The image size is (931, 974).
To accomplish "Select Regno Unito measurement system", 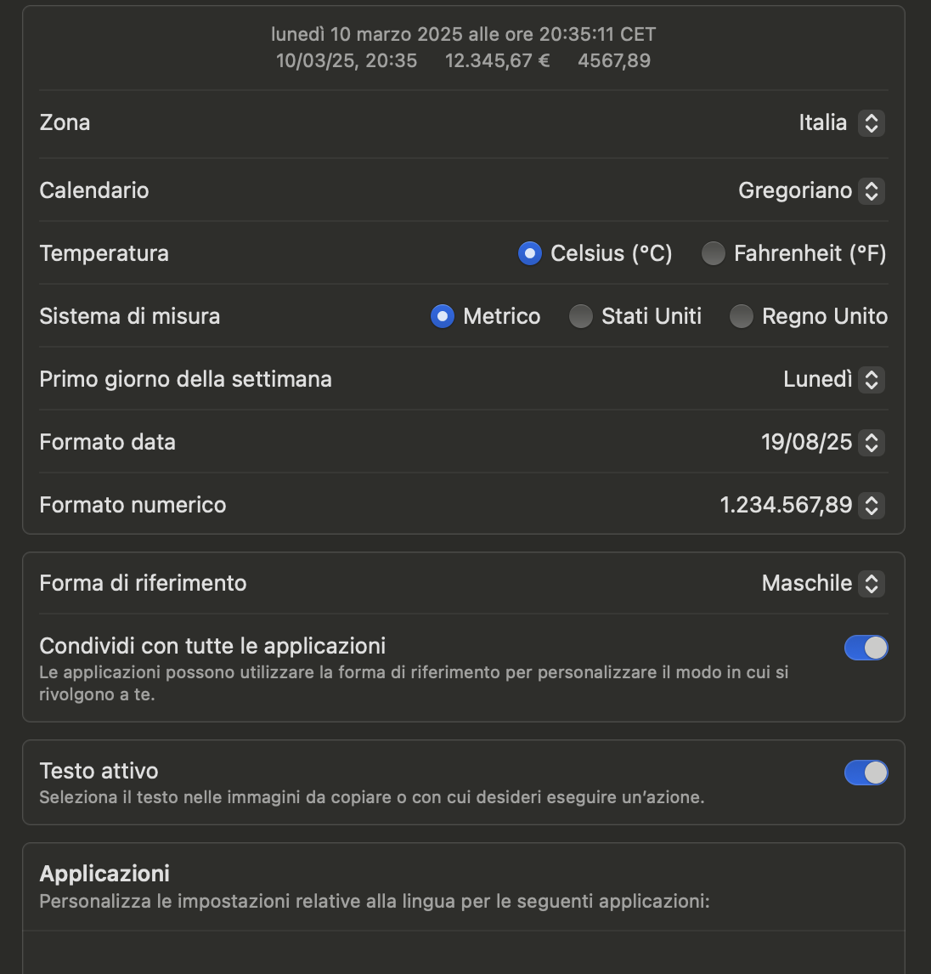I will 742,315.
